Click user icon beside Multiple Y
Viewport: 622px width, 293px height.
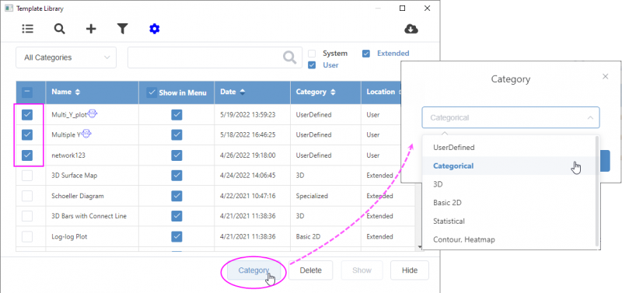click(86, 134)
